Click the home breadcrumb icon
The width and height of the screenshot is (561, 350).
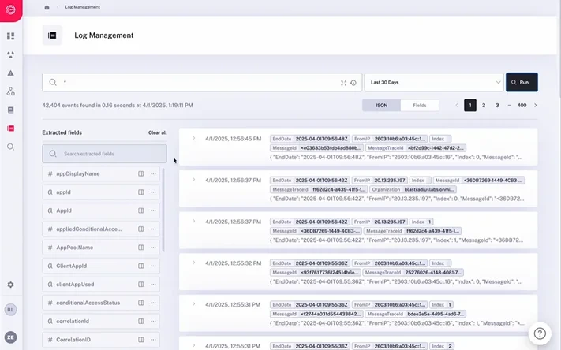[47, 7]
